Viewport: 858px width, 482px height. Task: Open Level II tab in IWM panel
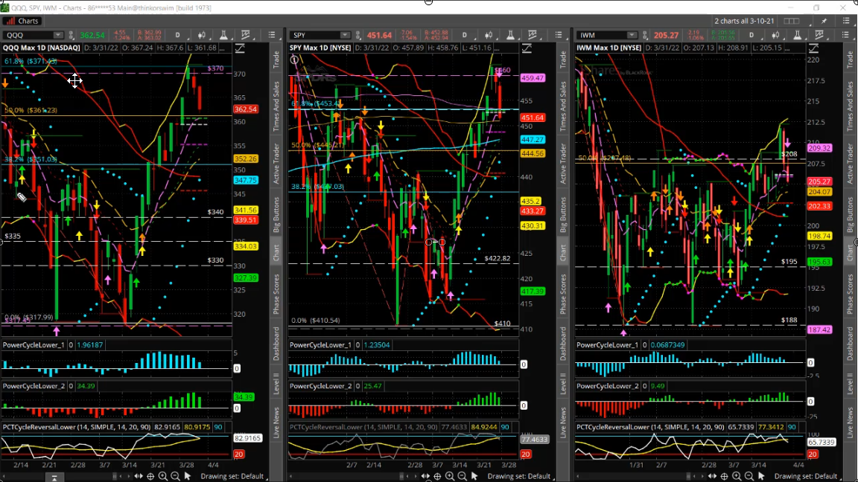pos(850,383)
